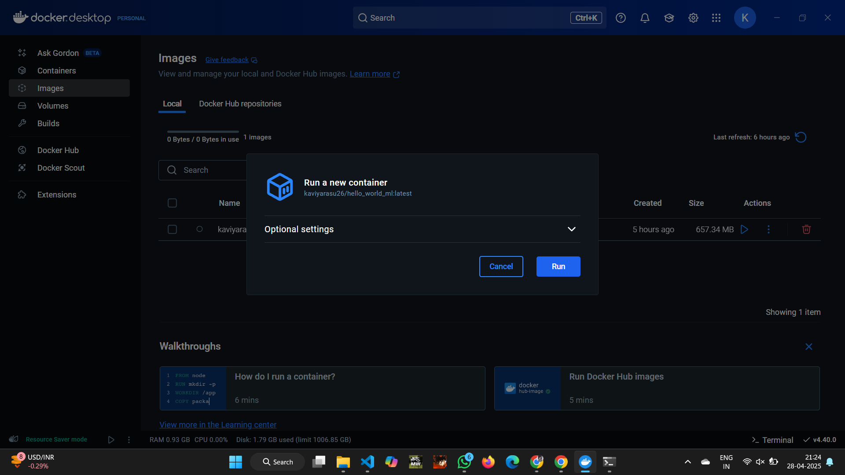Open the Builds section

tap(69, 123)
